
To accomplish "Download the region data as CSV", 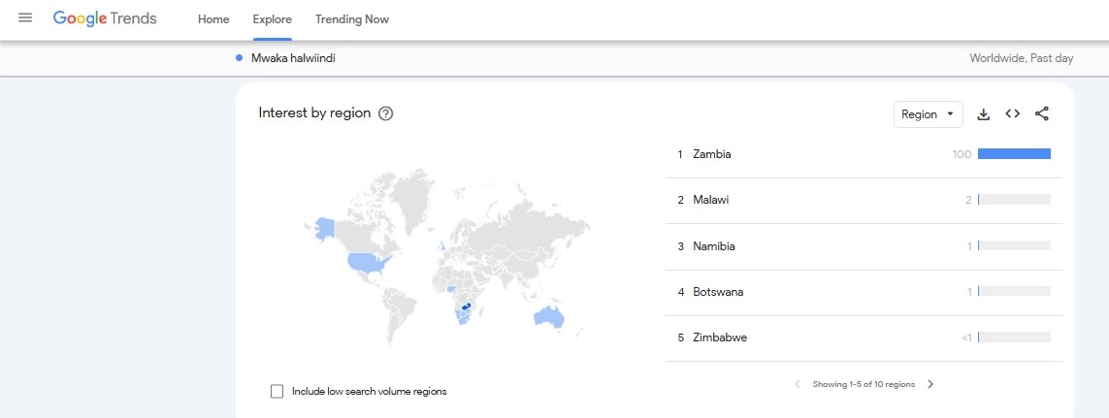I will pos(983,114).
